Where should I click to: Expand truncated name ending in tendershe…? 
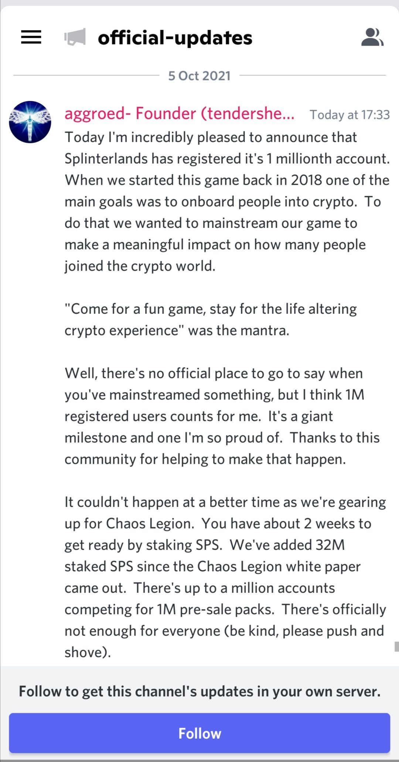tap(180, 114)
